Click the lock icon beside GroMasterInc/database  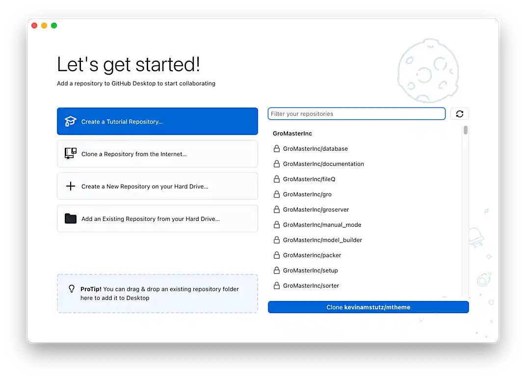coord(276,149)
